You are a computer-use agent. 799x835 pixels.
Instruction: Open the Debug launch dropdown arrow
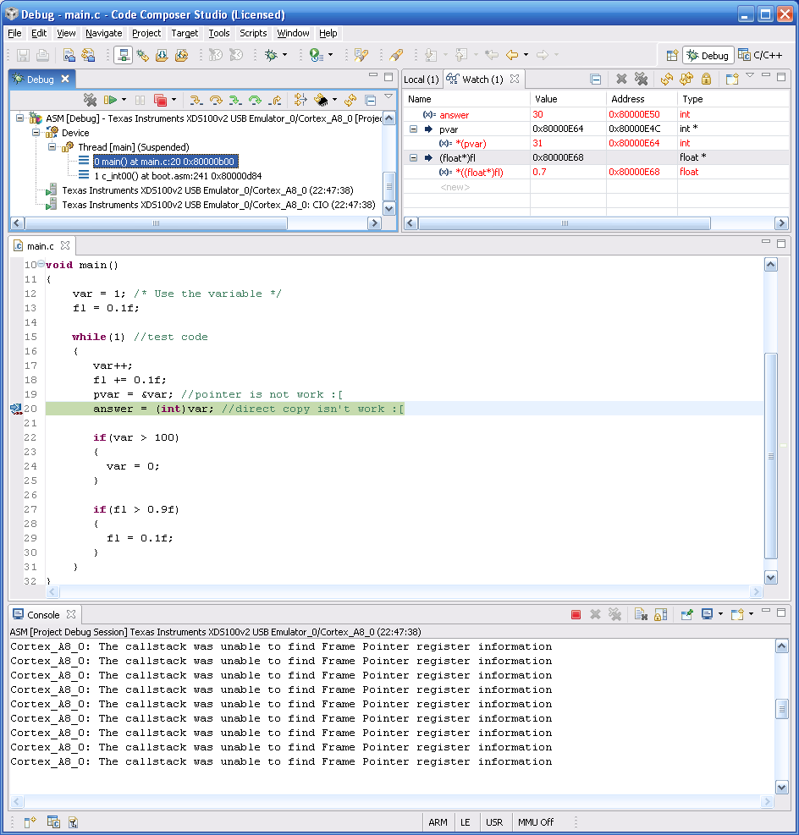point(285,55)
